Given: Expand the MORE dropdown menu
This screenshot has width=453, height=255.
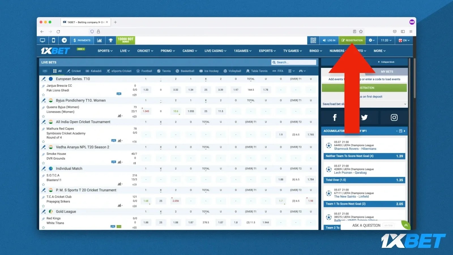Looking at the screenshot, I should [x=380, y=51].
